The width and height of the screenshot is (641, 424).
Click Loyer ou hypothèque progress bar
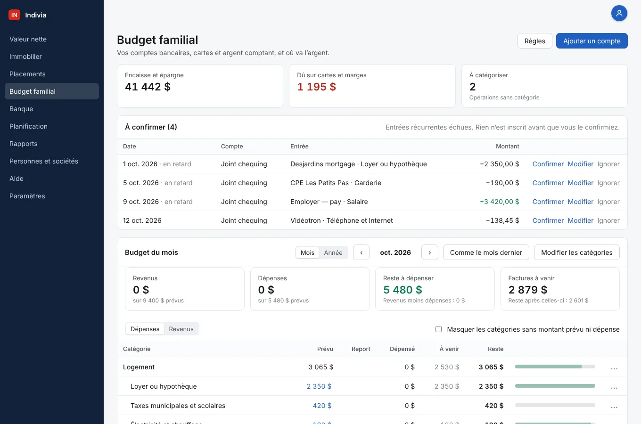tap(555, 386)
